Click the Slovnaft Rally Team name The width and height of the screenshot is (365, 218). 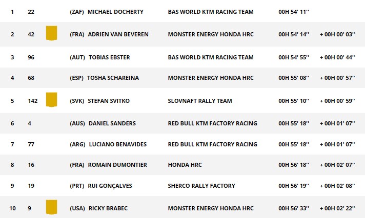coord(200,101)
